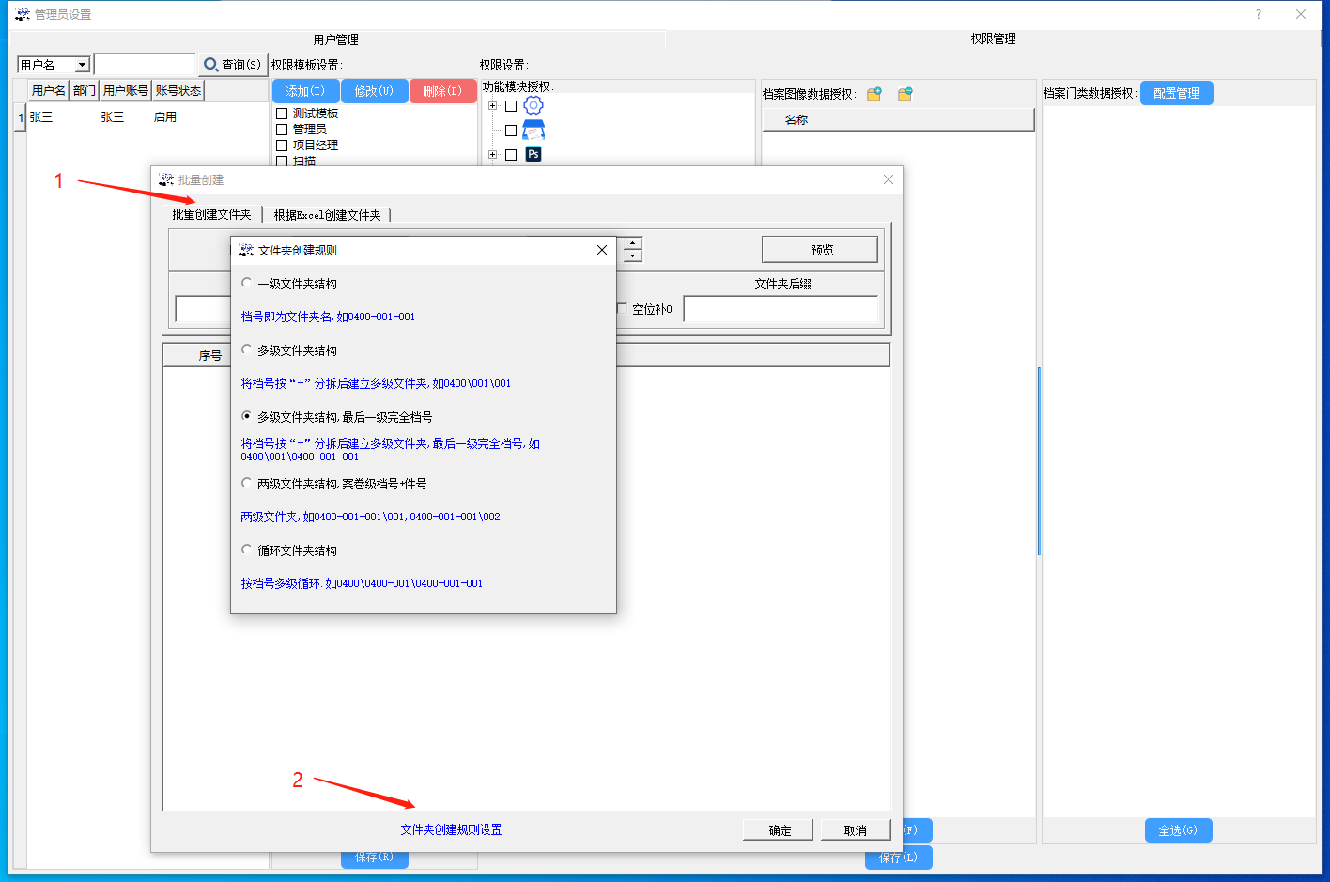Click the magnifier 查询(S) search icon
The width and height of the screenshot is (1330, 882).
(211, 65)
